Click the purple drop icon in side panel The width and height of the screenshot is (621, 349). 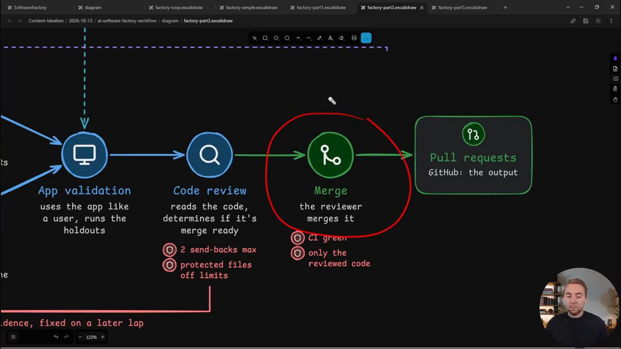point(615,58)
